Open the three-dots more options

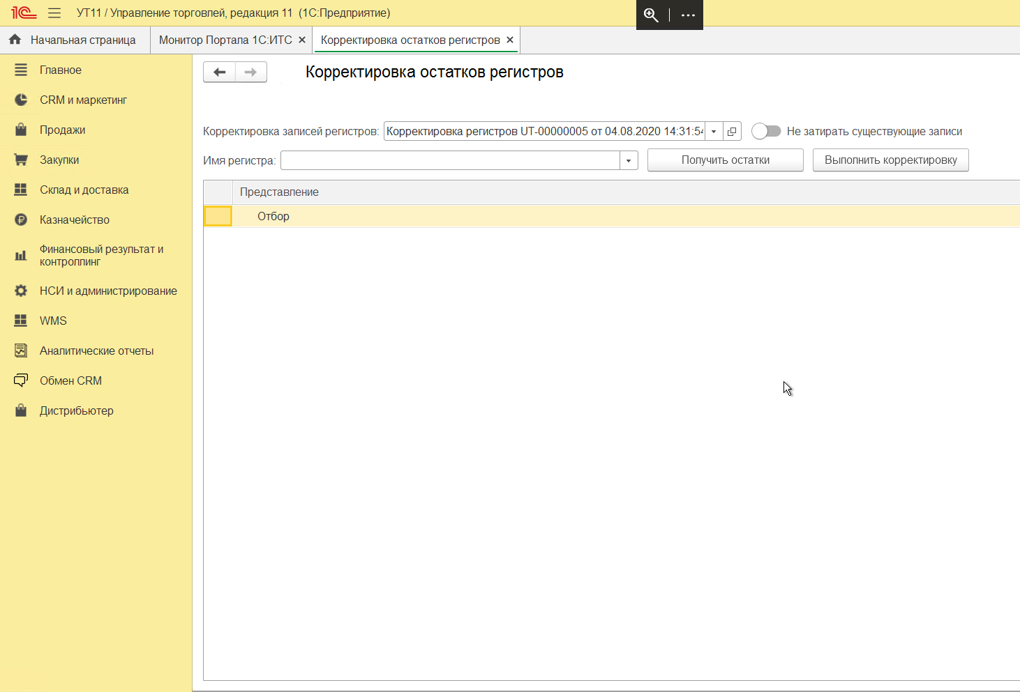688,15
